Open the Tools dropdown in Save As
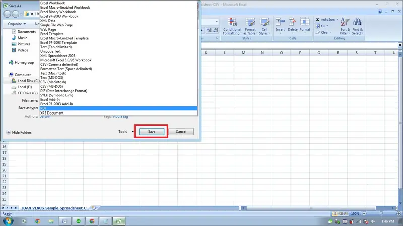 (x=126, y=132)
